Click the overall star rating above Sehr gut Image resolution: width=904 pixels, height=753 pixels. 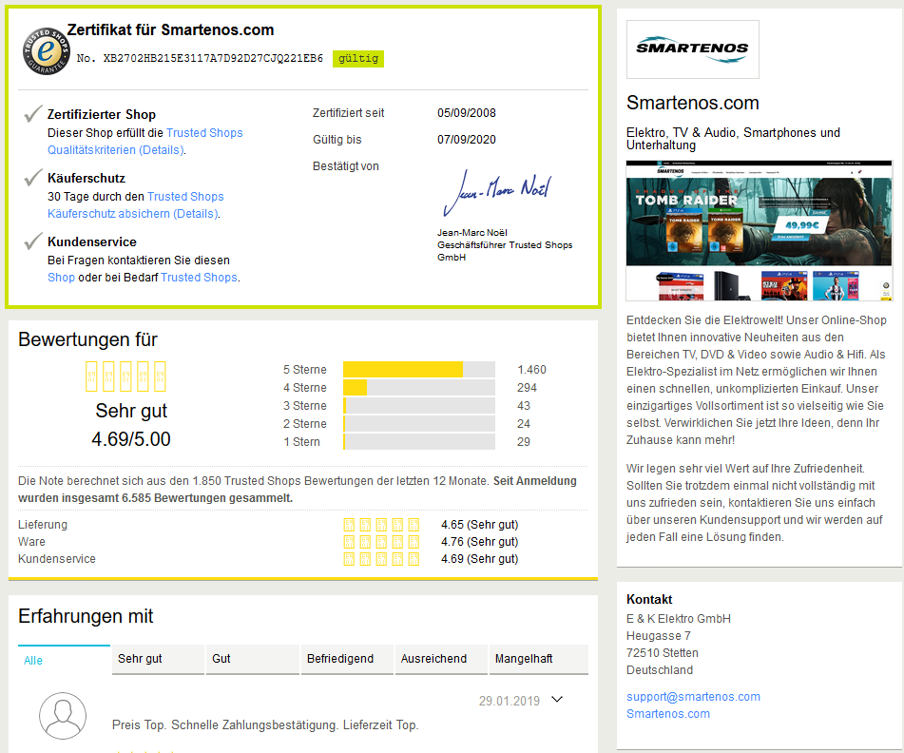[x=125, y=376]
